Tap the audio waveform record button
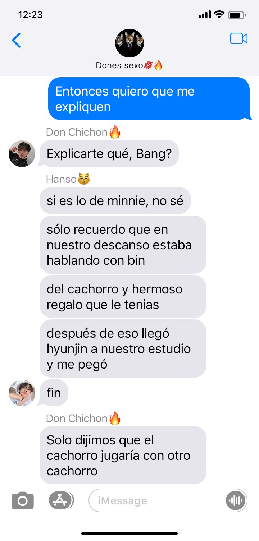 coord(235,500)
